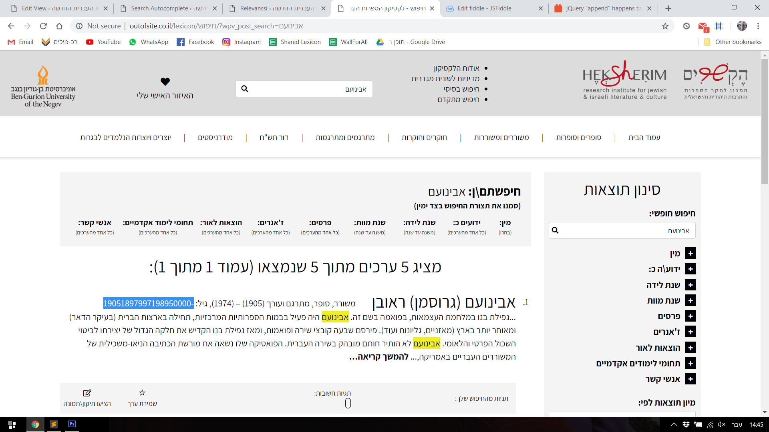Click the block extension icon in toolbar

686,26
